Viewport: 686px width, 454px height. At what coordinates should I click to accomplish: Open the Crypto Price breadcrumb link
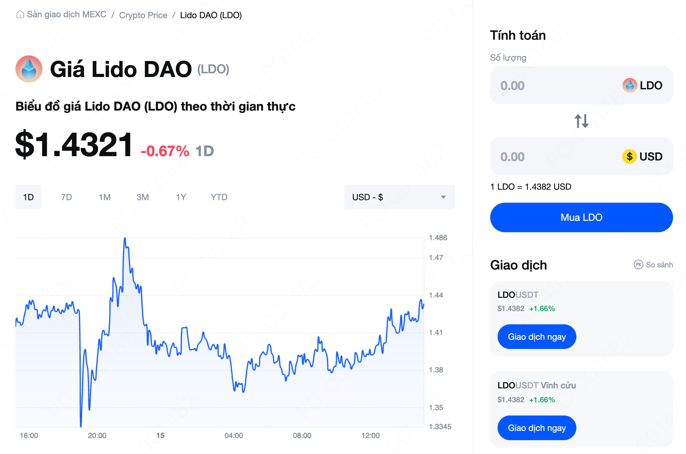[x=143, y=15]
